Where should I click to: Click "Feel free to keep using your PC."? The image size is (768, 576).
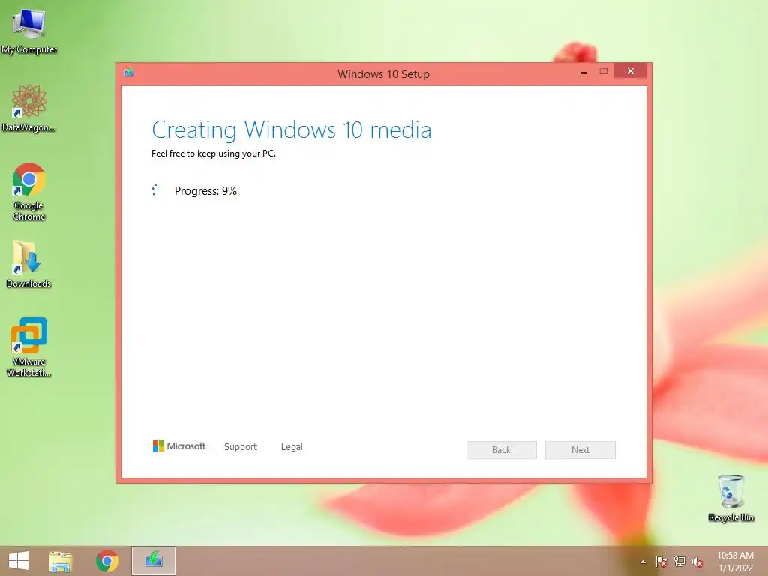(x=214, y=154)
